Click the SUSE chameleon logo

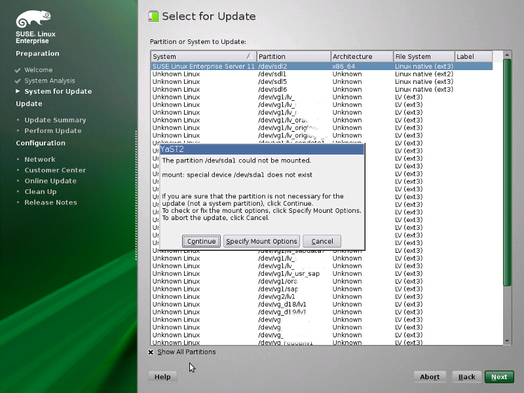tap(31, 17)
